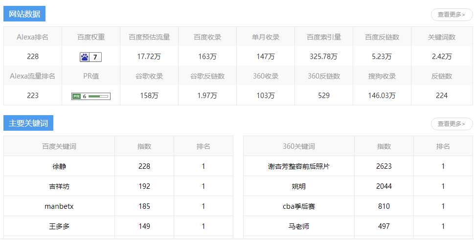
Task: Click the 百度预估流量 header label
Action: [x=149, y=37]
